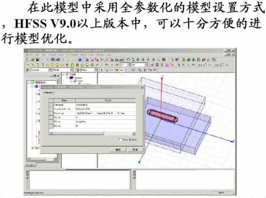Open the 3D Modeler menu
Screen dimensions: 266x198
(72, 55)
